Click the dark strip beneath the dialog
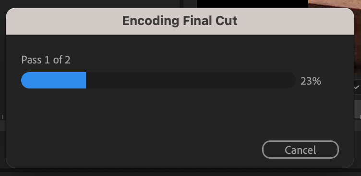Image resolution: width=361 pixels, height=176 pixels. pyautogui.click(x=180, y=173)
